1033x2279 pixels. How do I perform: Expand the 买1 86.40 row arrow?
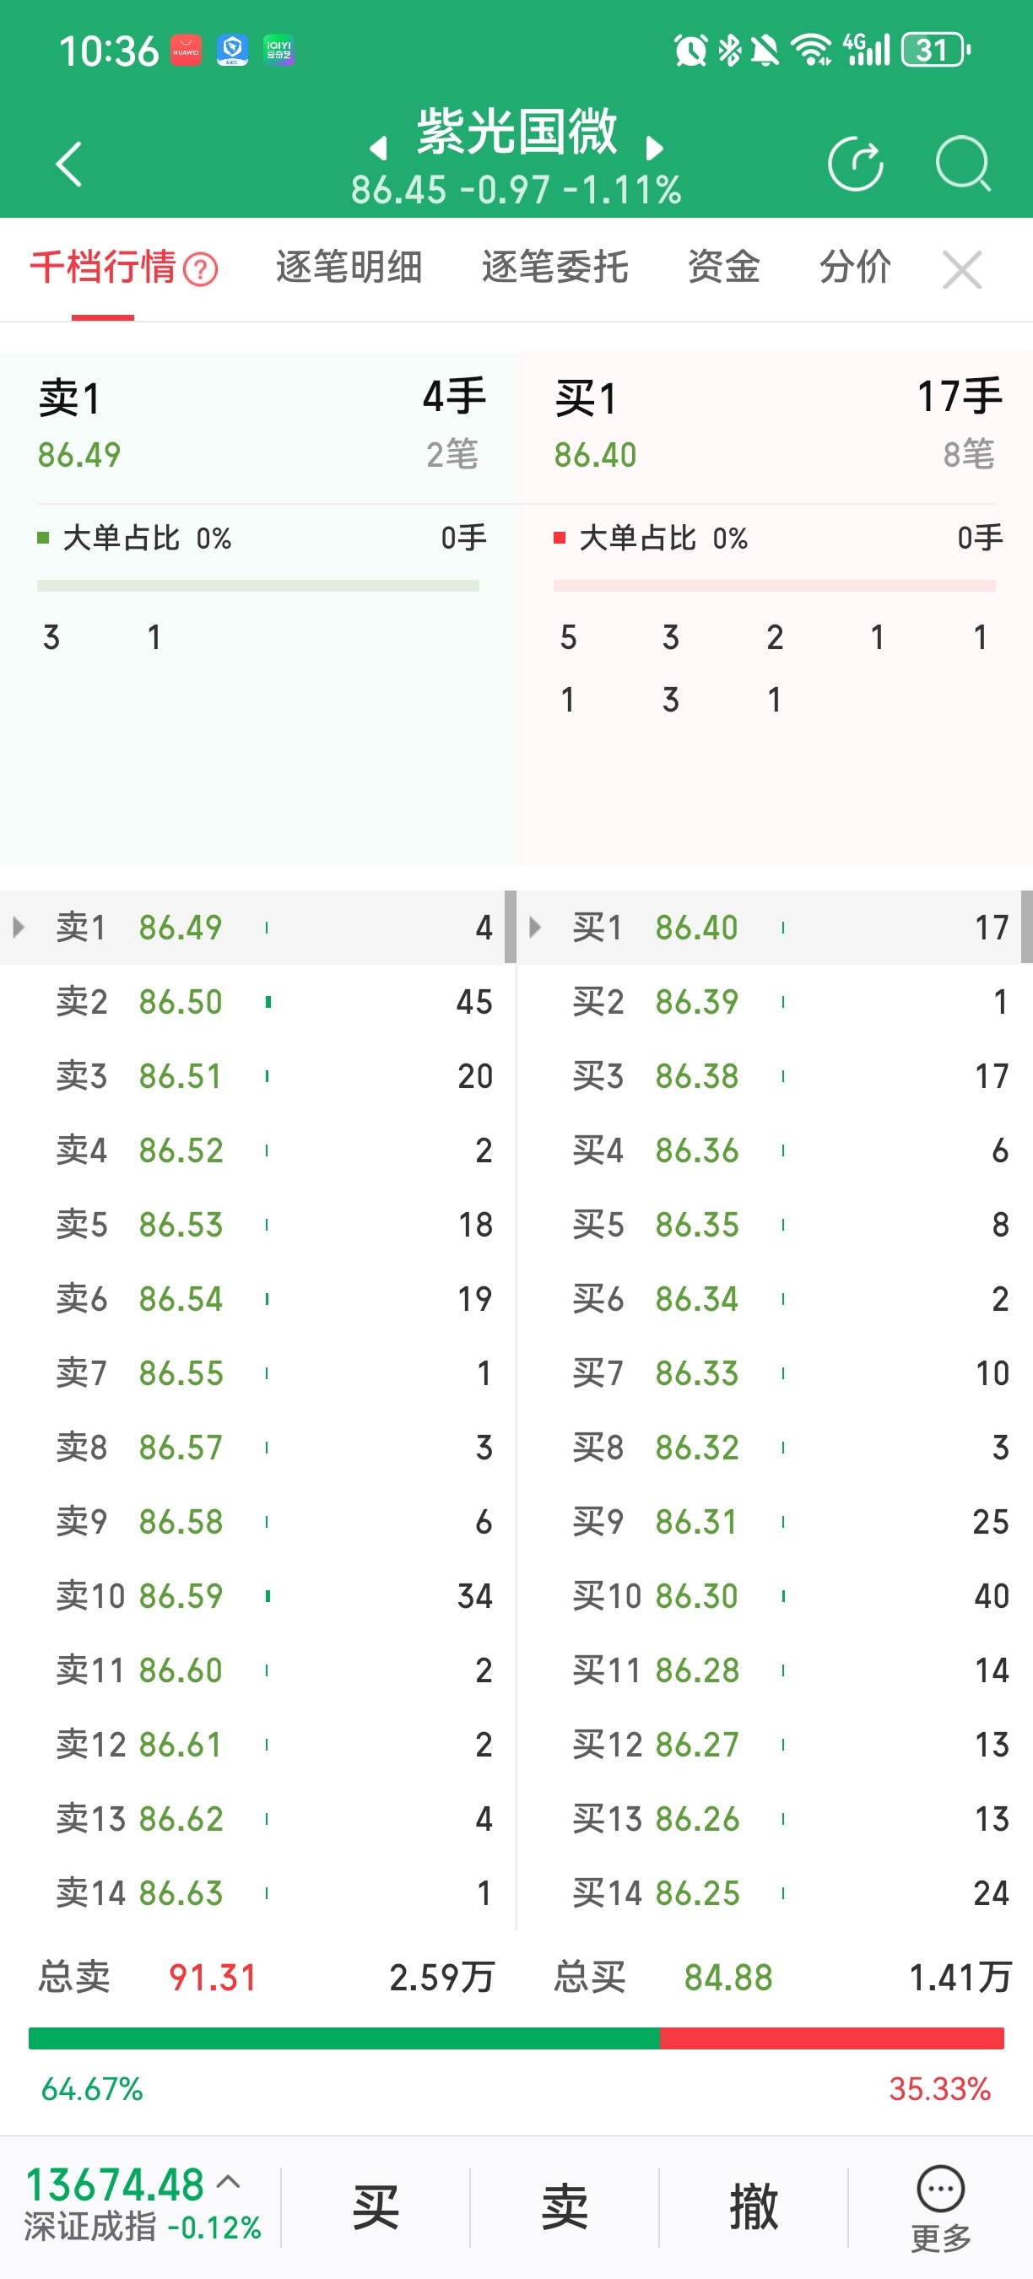pyautogui.click(x=534, y=927)
